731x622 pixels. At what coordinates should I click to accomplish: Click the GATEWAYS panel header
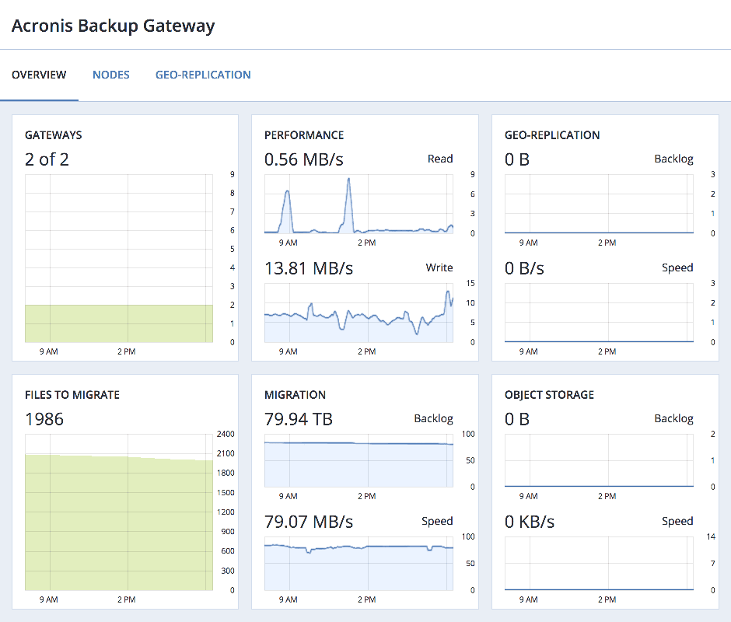pyautogui.click(x=53, y=135)
